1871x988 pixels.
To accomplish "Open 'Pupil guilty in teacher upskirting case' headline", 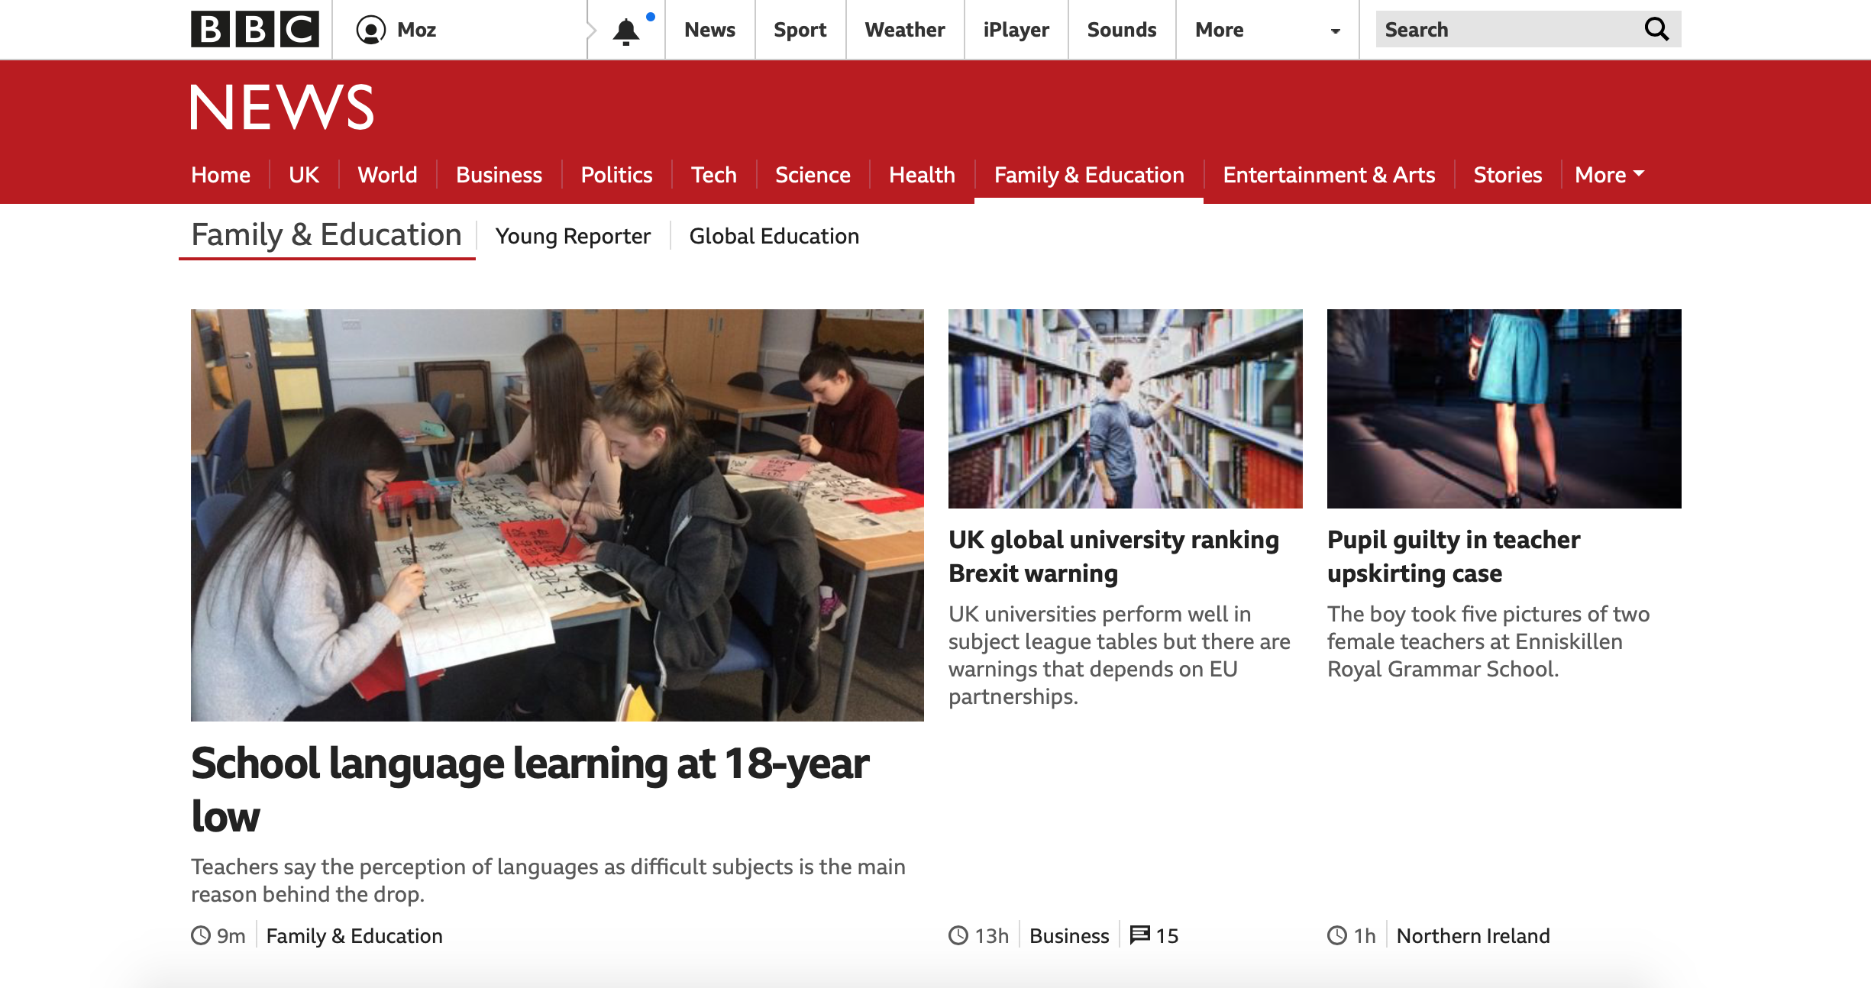I will point(1453,556).
